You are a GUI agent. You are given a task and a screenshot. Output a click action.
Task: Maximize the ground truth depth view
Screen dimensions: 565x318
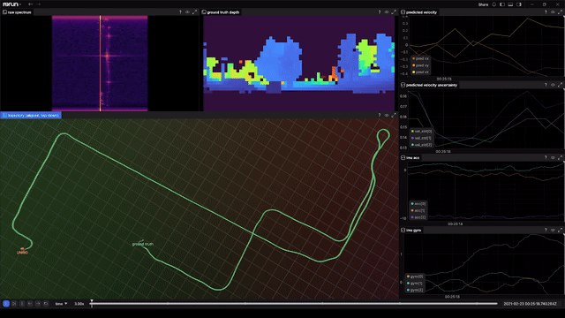[394, 12]
